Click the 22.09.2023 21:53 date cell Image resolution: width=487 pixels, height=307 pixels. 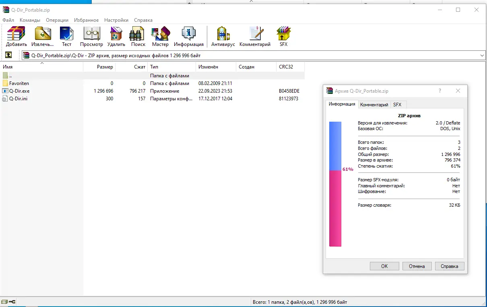[x=215, y=91]
